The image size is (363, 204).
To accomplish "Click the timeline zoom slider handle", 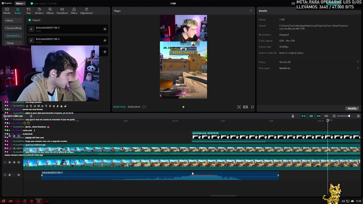I will coord(349,116).
